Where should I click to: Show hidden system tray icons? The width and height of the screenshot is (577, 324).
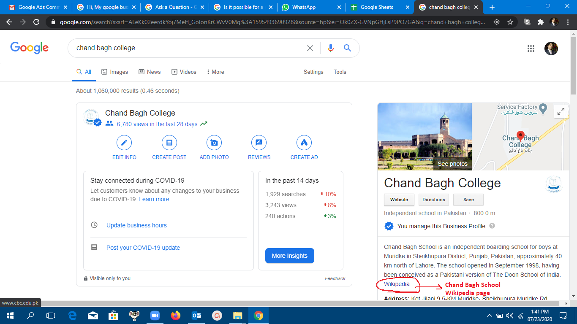(489, 315)
